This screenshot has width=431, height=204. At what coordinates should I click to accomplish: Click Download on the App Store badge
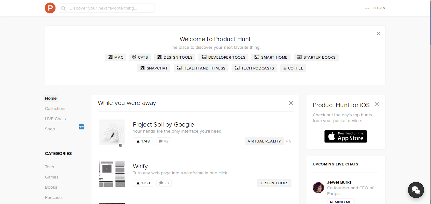(x=346, y=136)
